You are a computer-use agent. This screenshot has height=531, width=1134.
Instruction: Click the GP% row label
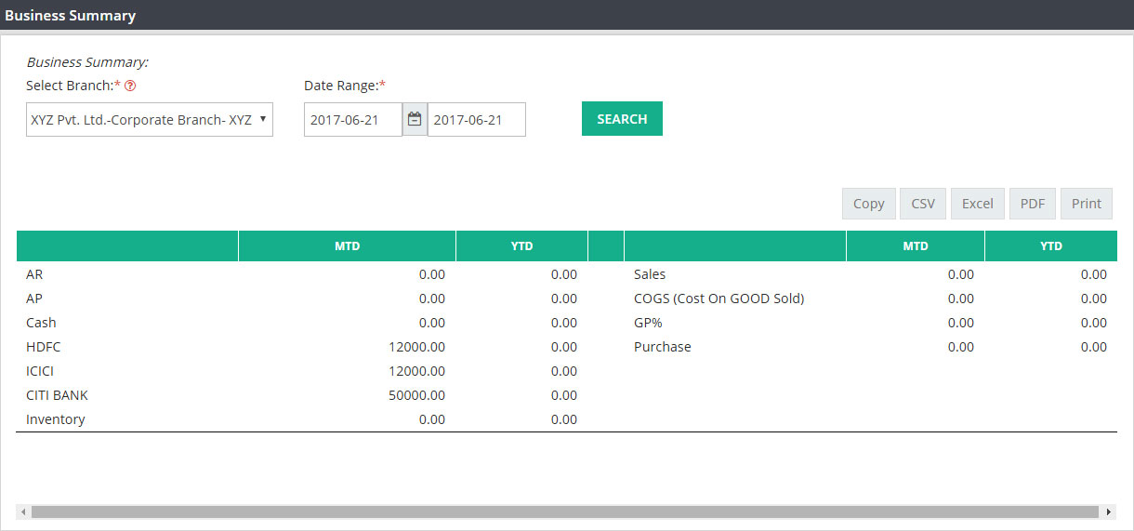648,323
